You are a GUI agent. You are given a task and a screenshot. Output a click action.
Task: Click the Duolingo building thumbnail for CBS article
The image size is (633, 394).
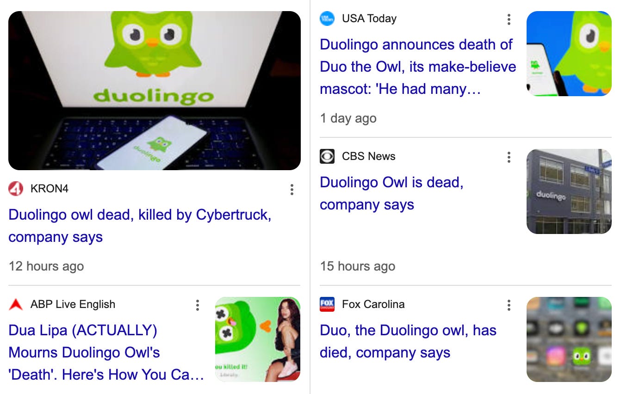569,191
